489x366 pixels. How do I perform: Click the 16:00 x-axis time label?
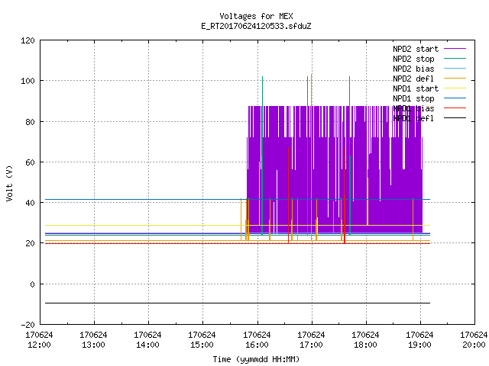pos(257,345)
